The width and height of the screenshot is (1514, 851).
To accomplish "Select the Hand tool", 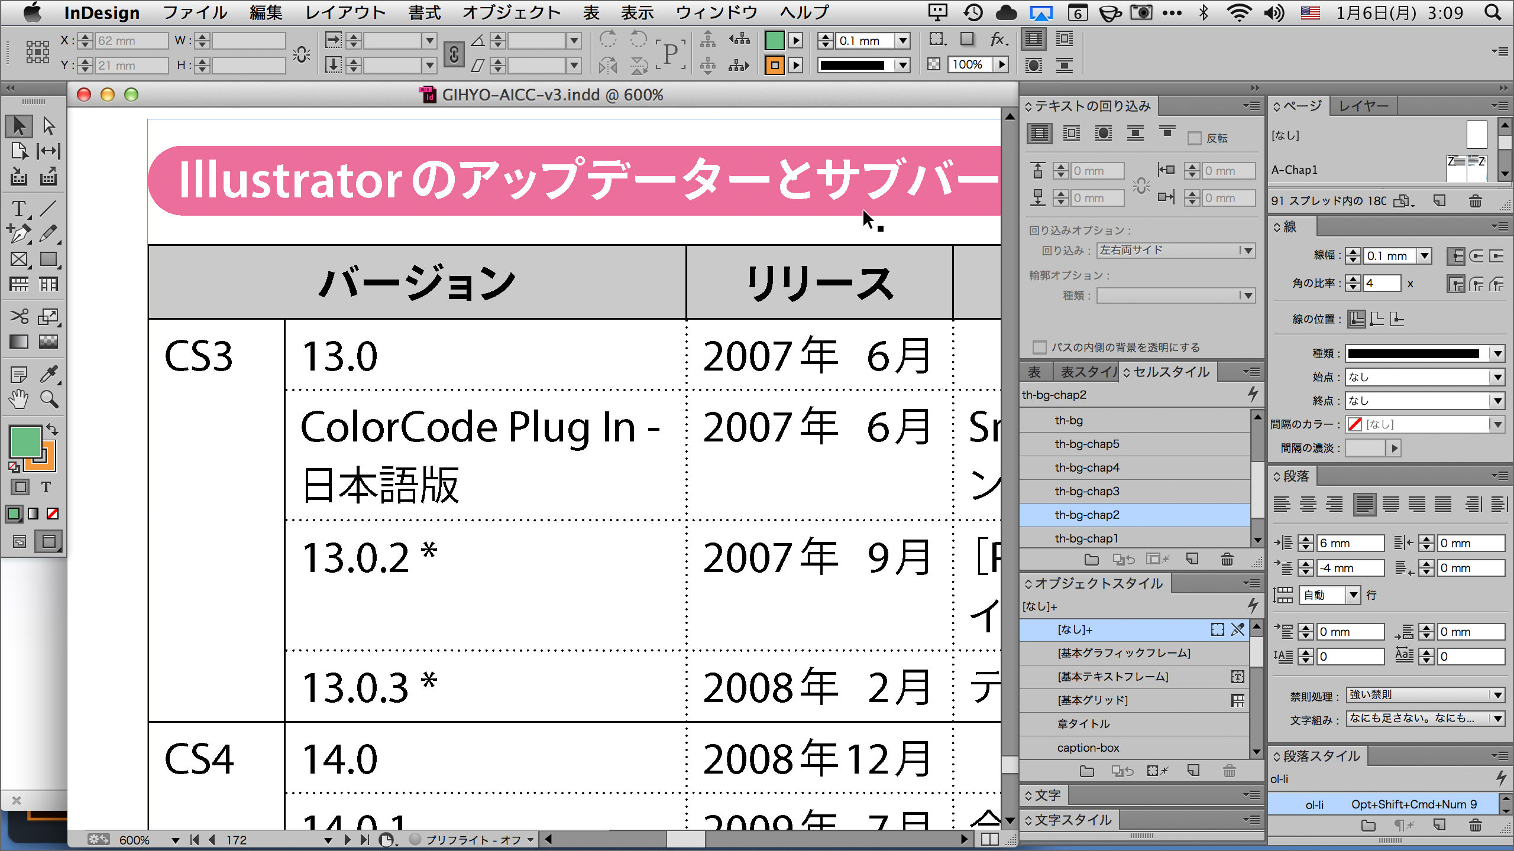I will pos(19,399).
